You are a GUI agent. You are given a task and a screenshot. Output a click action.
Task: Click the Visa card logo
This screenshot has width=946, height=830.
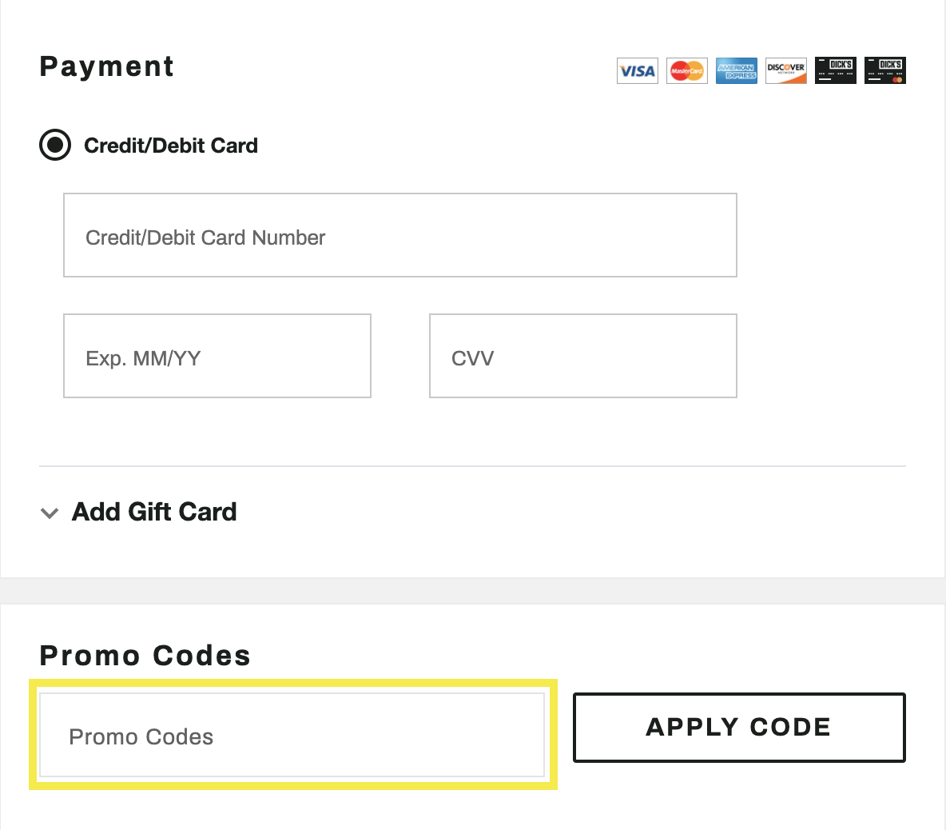[638, 70]
